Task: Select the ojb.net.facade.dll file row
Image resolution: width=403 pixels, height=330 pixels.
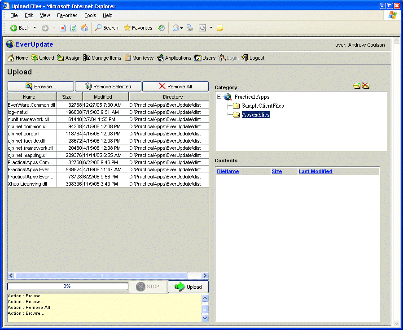Action: (x=108, y=141)
